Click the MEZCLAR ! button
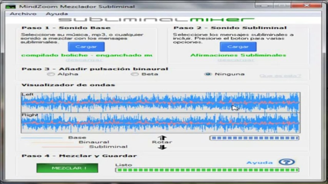 [67, 168]
